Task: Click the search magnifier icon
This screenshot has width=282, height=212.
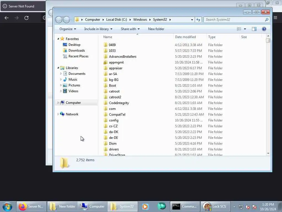Action: click(267, 20)
